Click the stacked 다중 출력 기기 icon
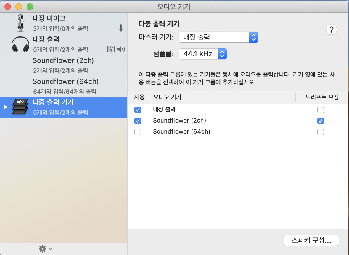This screenshot has height=255, width=349. (20, 107)
